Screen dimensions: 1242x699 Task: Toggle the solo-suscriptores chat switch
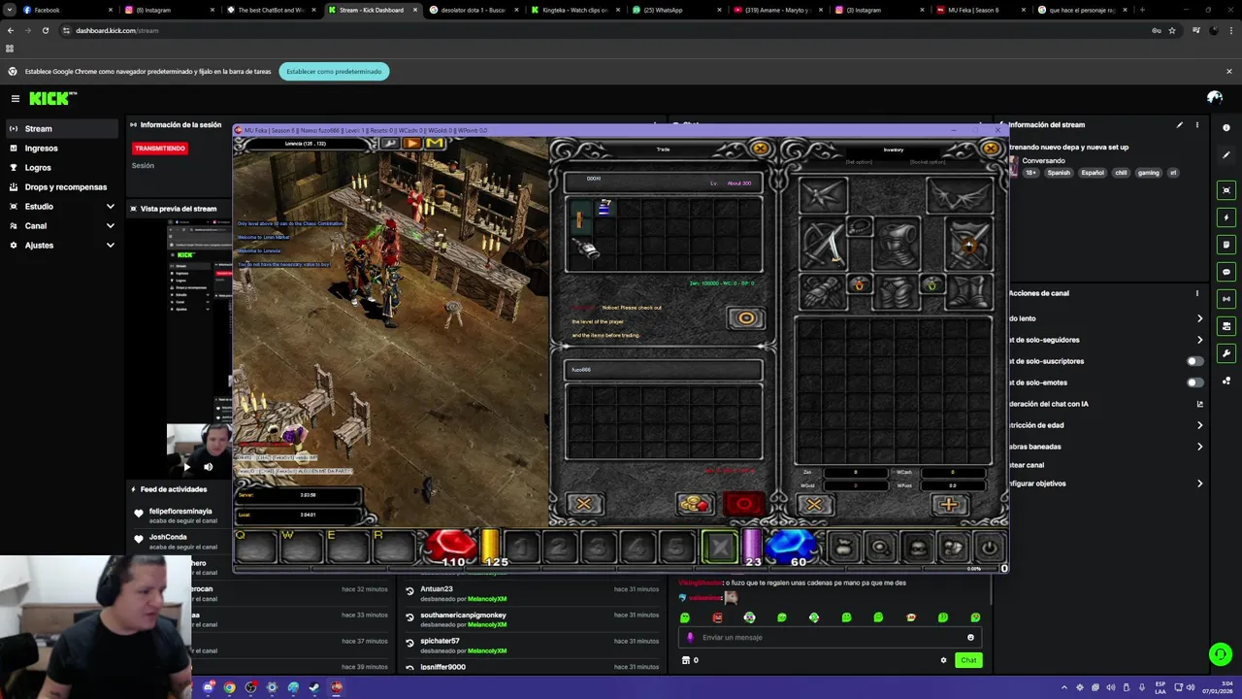(x=1195, y=361)
